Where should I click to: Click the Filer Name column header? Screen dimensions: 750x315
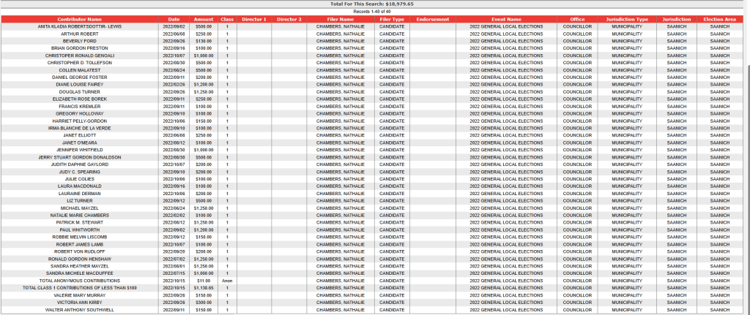click(341, 19)
